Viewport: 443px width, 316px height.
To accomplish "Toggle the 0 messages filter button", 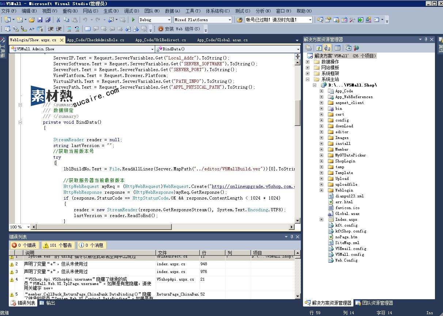I will (x=91, y=245).
